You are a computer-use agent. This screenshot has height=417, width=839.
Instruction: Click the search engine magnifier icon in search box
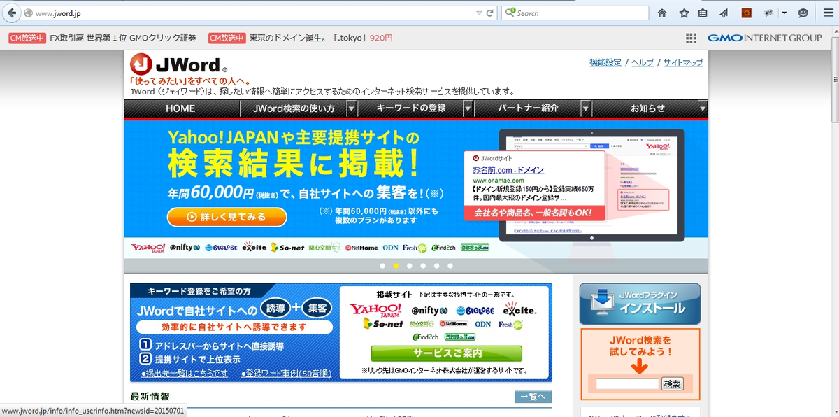[509, 13]
